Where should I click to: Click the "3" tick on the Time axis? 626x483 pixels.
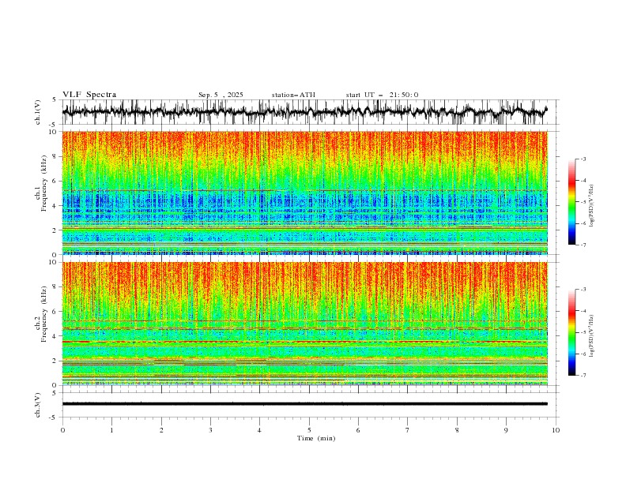tap(210, 430)
